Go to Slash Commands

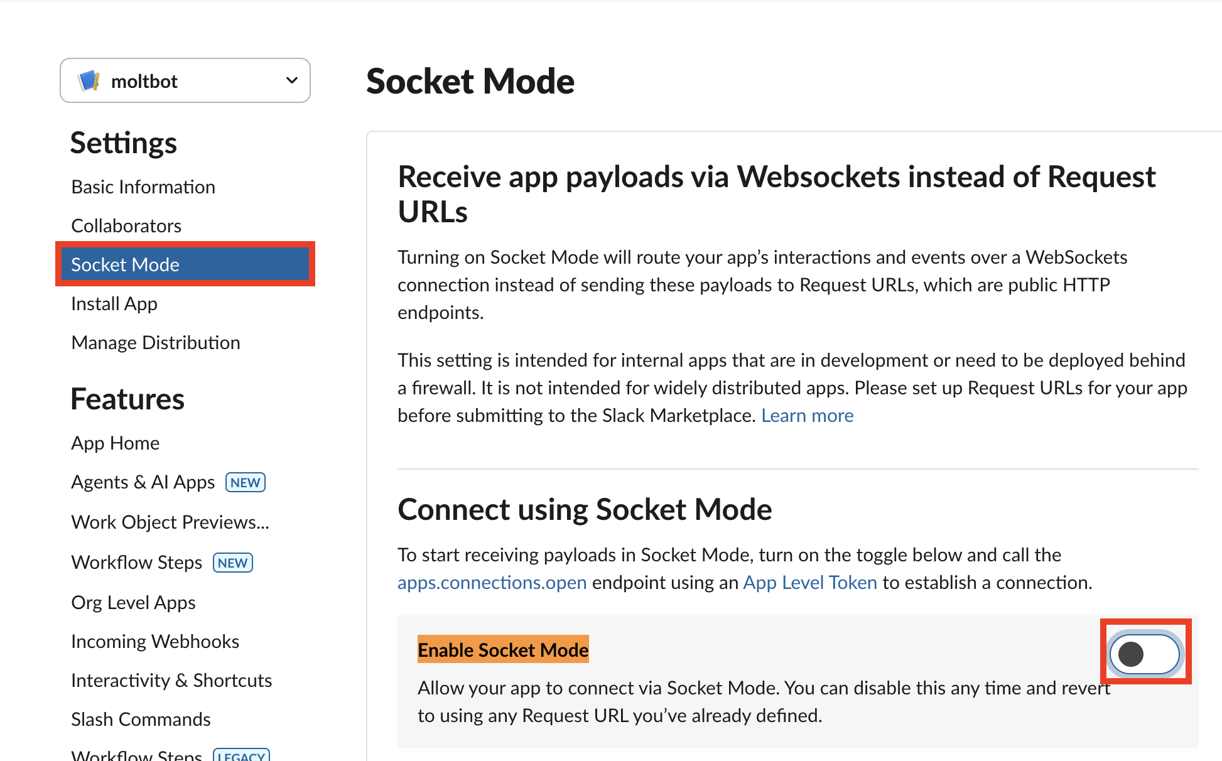point(141,720)
